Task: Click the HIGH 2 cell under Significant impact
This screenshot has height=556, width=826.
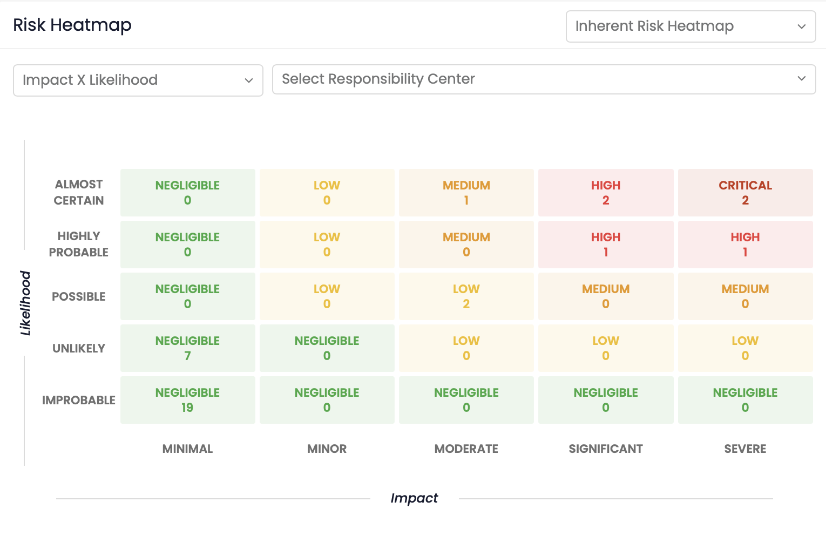Action: point(605,193)
